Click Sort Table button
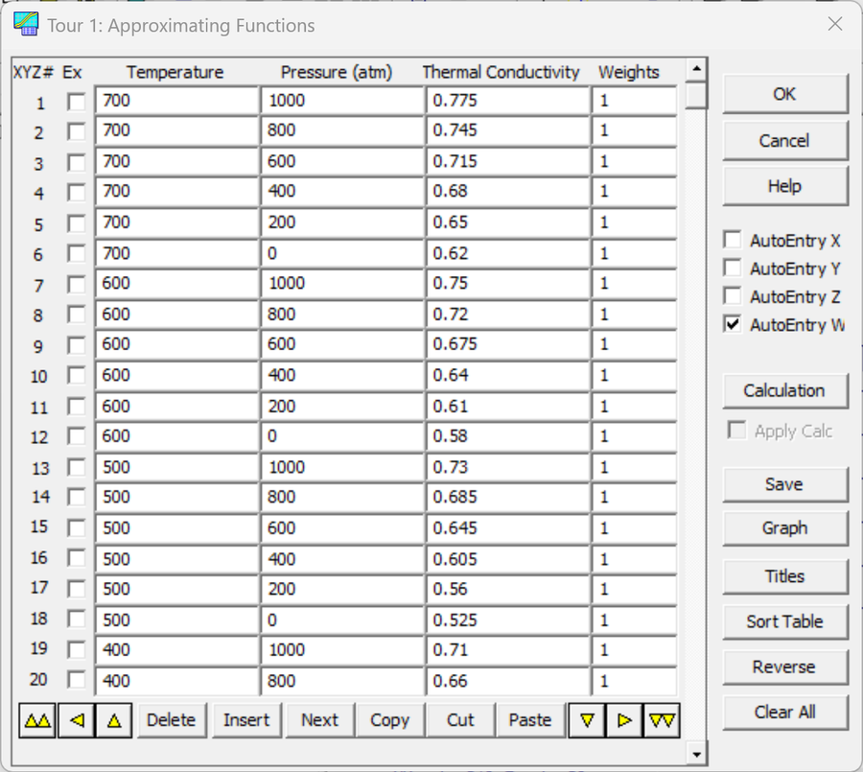Viewport: 863px width, 772px height. [784, 621]
